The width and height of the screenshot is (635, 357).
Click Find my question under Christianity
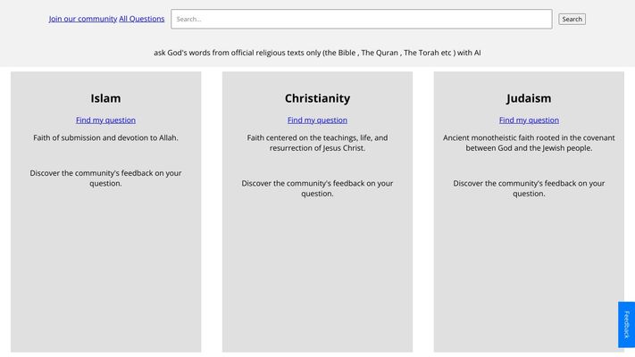point(317,120)
